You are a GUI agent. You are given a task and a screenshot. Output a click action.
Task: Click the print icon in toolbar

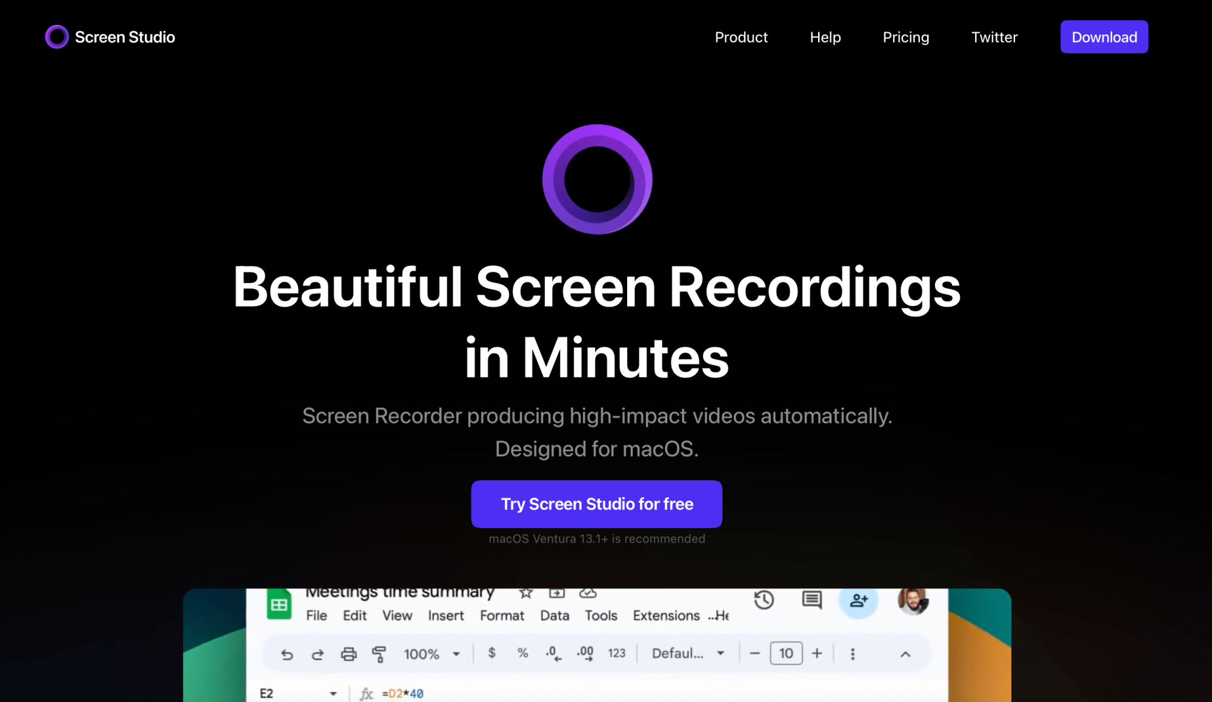tap(348, 654)
